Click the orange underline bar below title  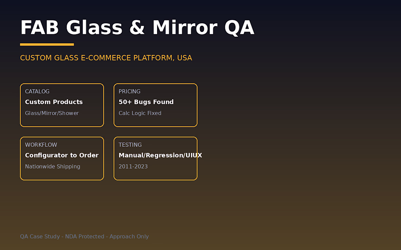pyautogui.click(x=47, y=45)
